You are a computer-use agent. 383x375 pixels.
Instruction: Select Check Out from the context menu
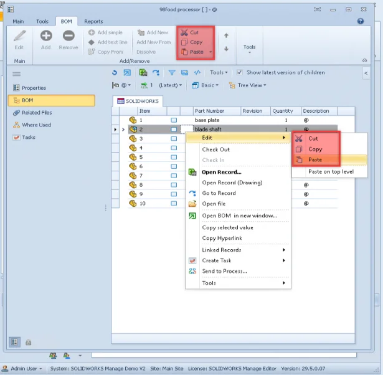215,150
